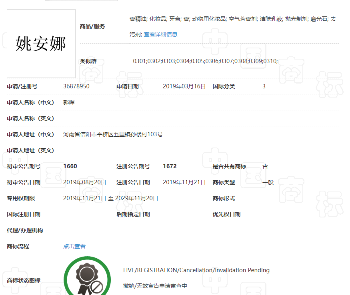350x295 pixels.
Task: Click the LIVE/REGISTRATION status text
Action: pos(196,270)
